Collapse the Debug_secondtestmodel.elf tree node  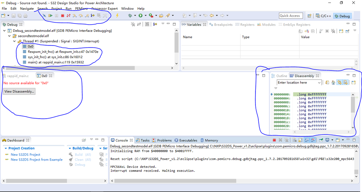[x=4, y=31]
